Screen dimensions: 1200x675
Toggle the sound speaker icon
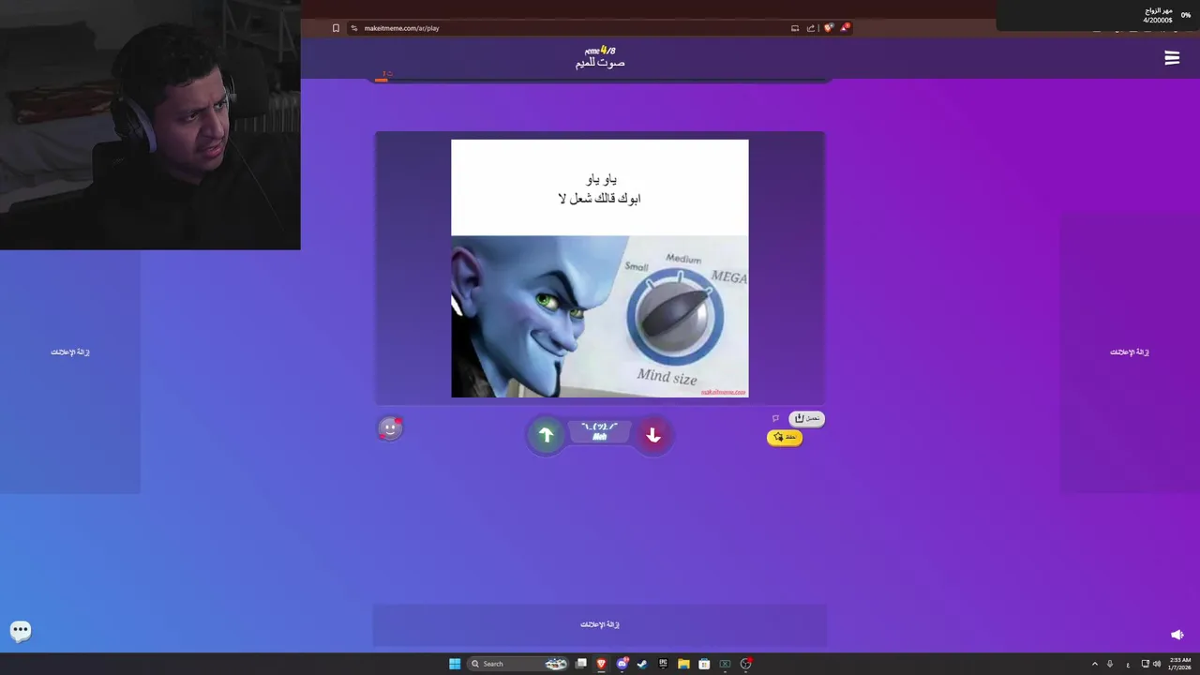[1177, 635]
